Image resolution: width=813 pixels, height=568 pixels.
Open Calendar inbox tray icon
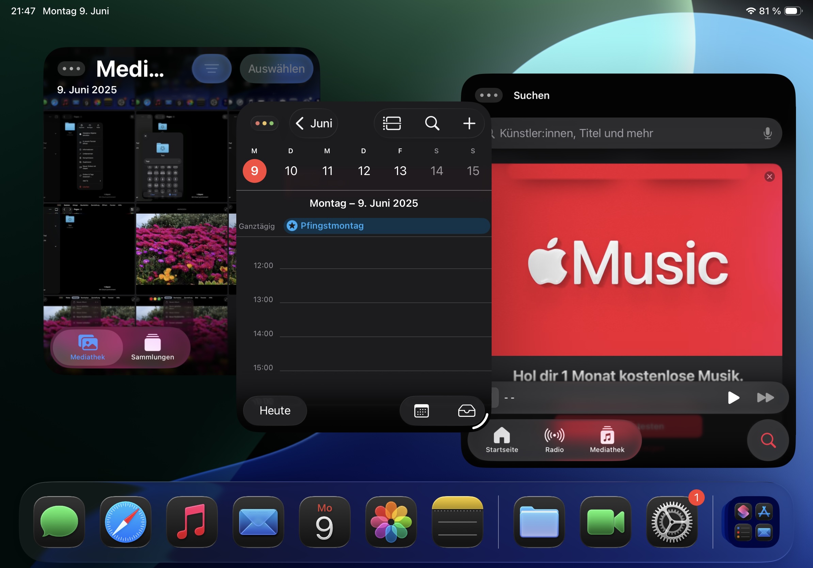pos(466,411)
